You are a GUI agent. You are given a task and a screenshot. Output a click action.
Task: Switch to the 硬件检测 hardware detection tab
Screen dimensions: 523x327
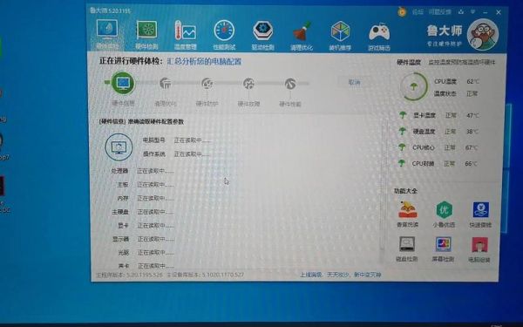point(146,36)
